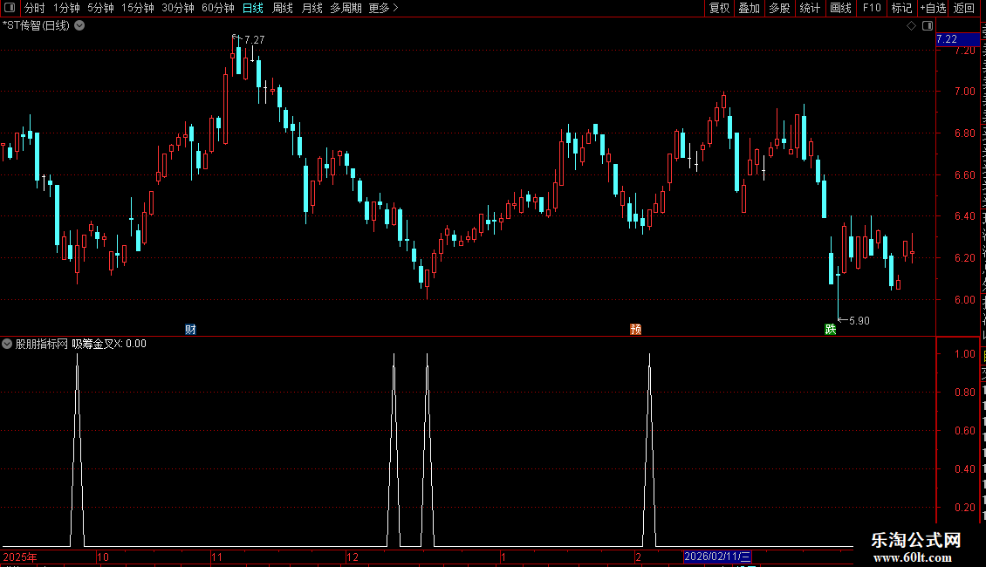Screen dimensions: 986x567
Task: Select the 周线 period tab
Action: click(x=283, y=8)
